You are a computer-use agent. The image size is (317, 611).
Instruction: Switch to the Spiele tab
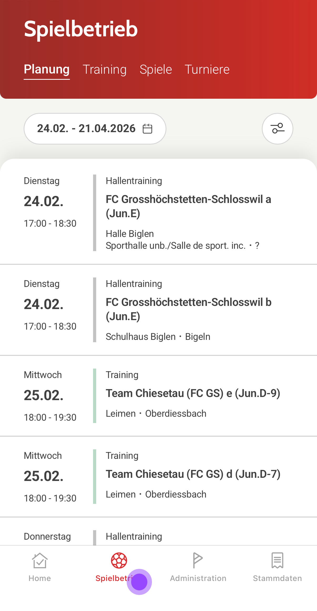(156, 69)
